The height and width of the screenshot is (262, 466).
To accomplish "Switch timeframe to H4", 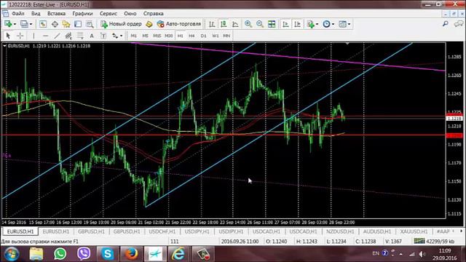I will pyautogui.click(x=191, y=36).
